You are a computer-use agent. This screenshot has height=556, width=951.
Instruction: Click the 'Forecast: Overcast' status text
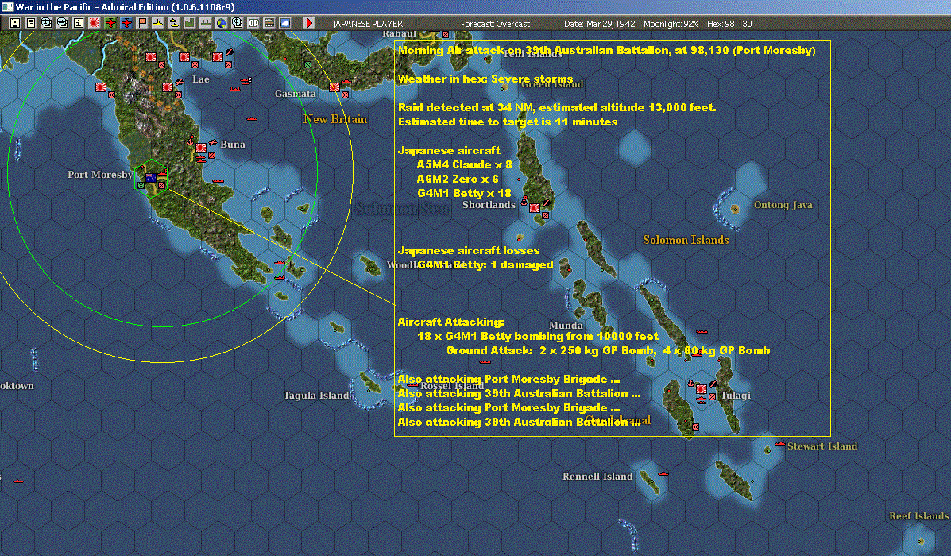click(495, 24)
